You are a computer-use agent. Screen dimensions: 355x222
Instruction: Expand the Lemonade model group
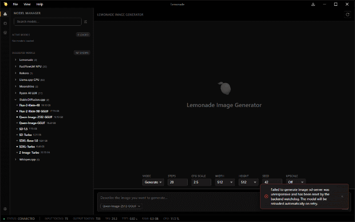[26, 60]
